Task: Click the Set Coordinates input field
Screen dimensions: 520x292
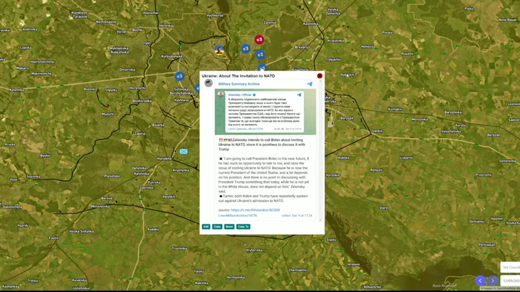Action: (x=510, y=267)
